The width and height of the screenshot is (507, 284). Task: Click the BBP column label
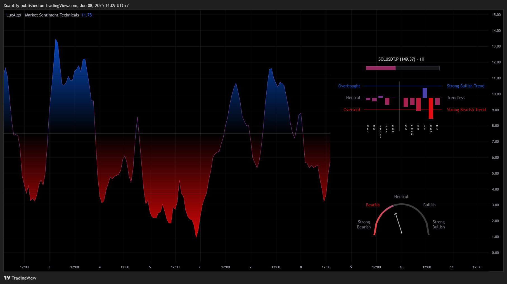tap(393, 128)
